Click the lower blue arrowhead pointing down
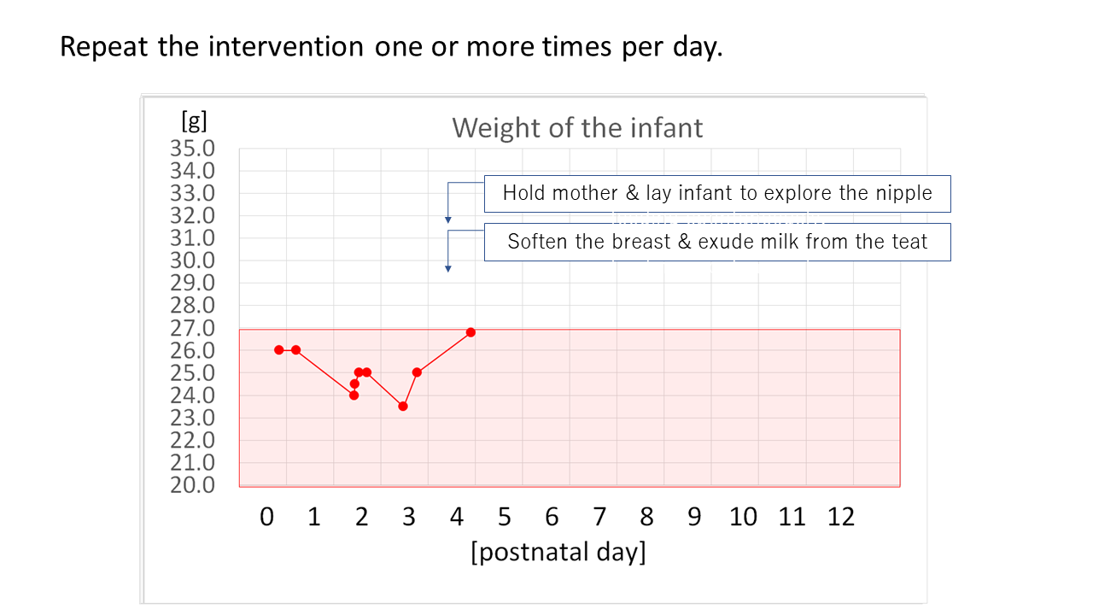The width and height of the screenshot is (1093, 615). tap(447, 269)
